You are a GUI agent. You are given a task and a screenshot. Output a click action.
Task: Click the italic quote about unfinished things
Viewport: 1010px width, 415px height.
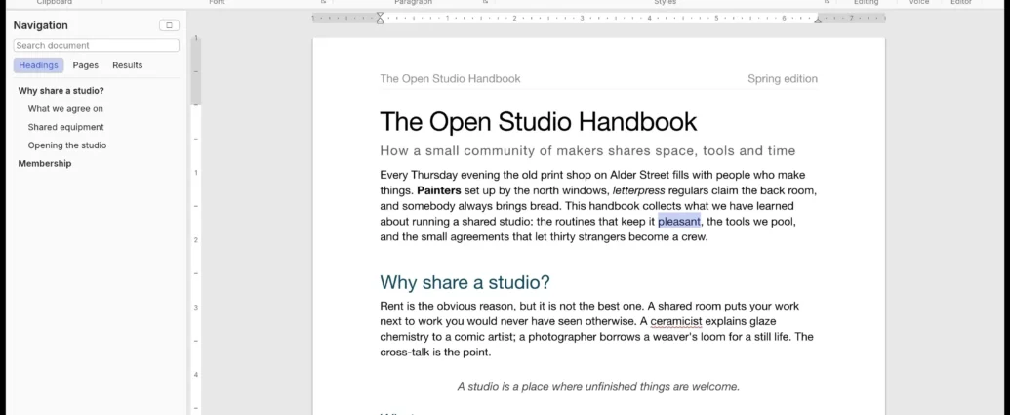[x=598, y=387]
